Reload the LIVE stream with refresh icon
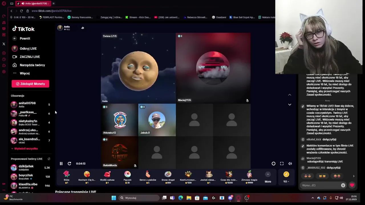The image size is (365, 205). coord(69,163)
